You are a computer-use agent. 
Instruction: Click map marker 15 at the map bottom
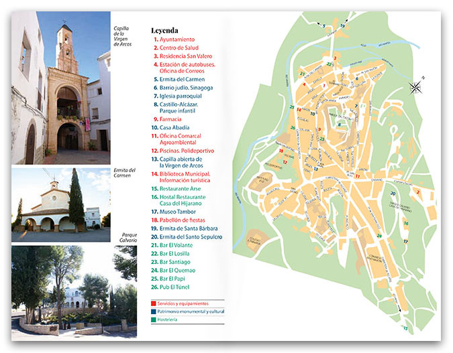(x=405, y=328)
